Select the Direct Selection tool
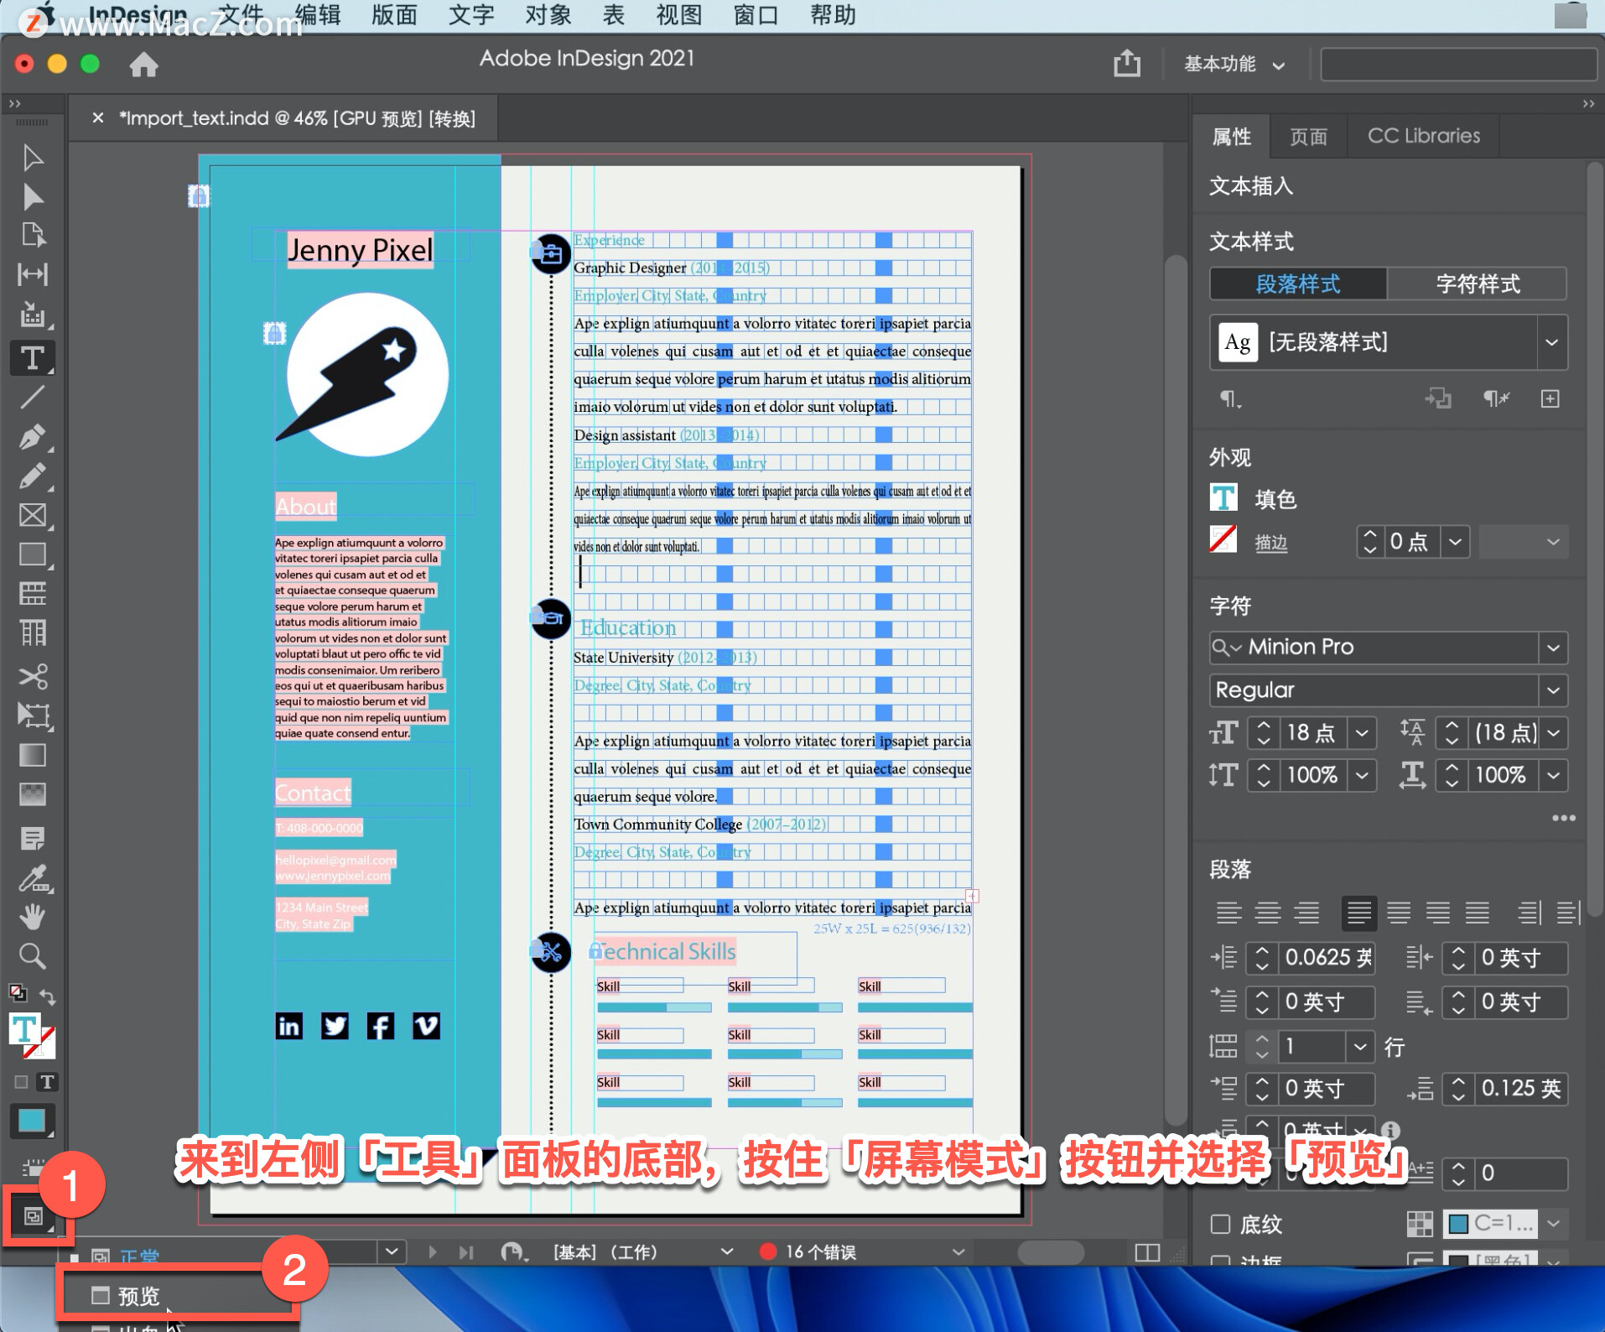The width and height of the screenshot is (1605, 1332). pyautogui.click(x=33, y=197)
